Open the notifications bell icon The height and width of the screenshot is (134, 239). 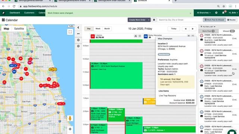click(223, 13)
